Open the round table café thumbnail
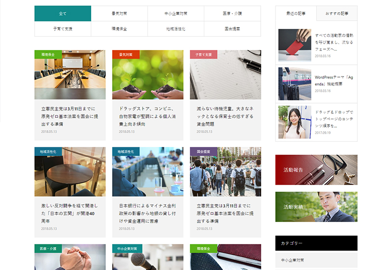The width and height of the screenshot is (392, 270). [70, 172]
